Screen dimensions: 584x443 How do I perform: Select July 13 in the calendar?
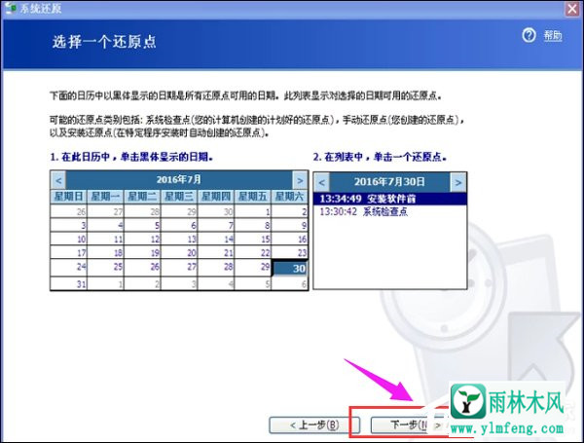tap(179, 239)
